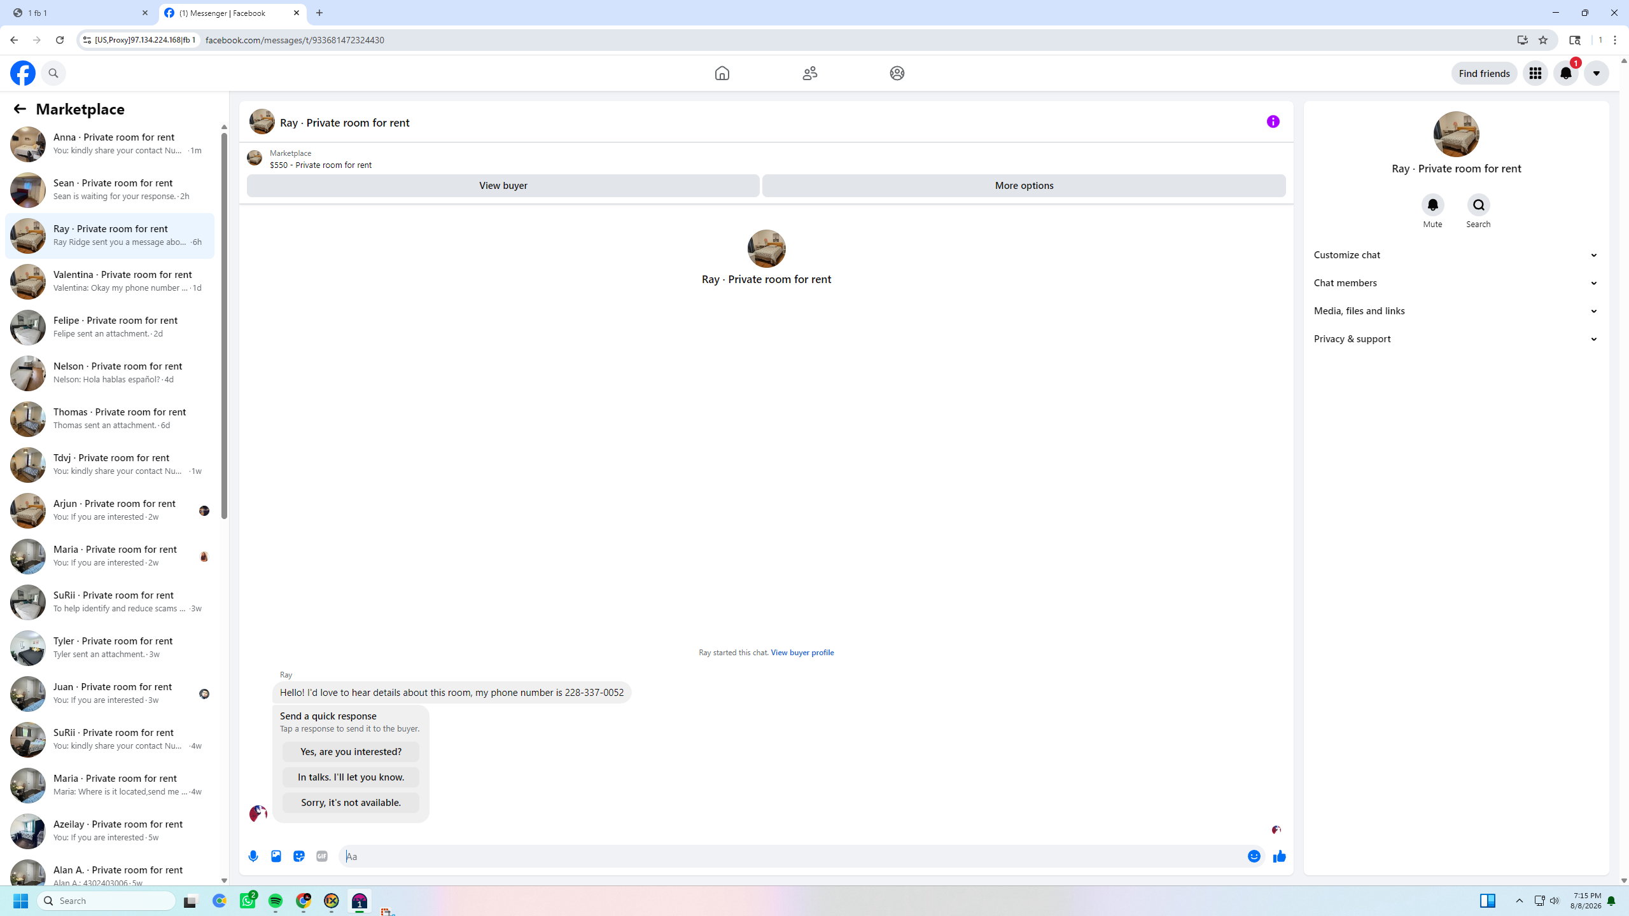The height and width of the screenshot is (916, 1629).
Task: Expand the Customize chat section
Action: point(1457,255)
